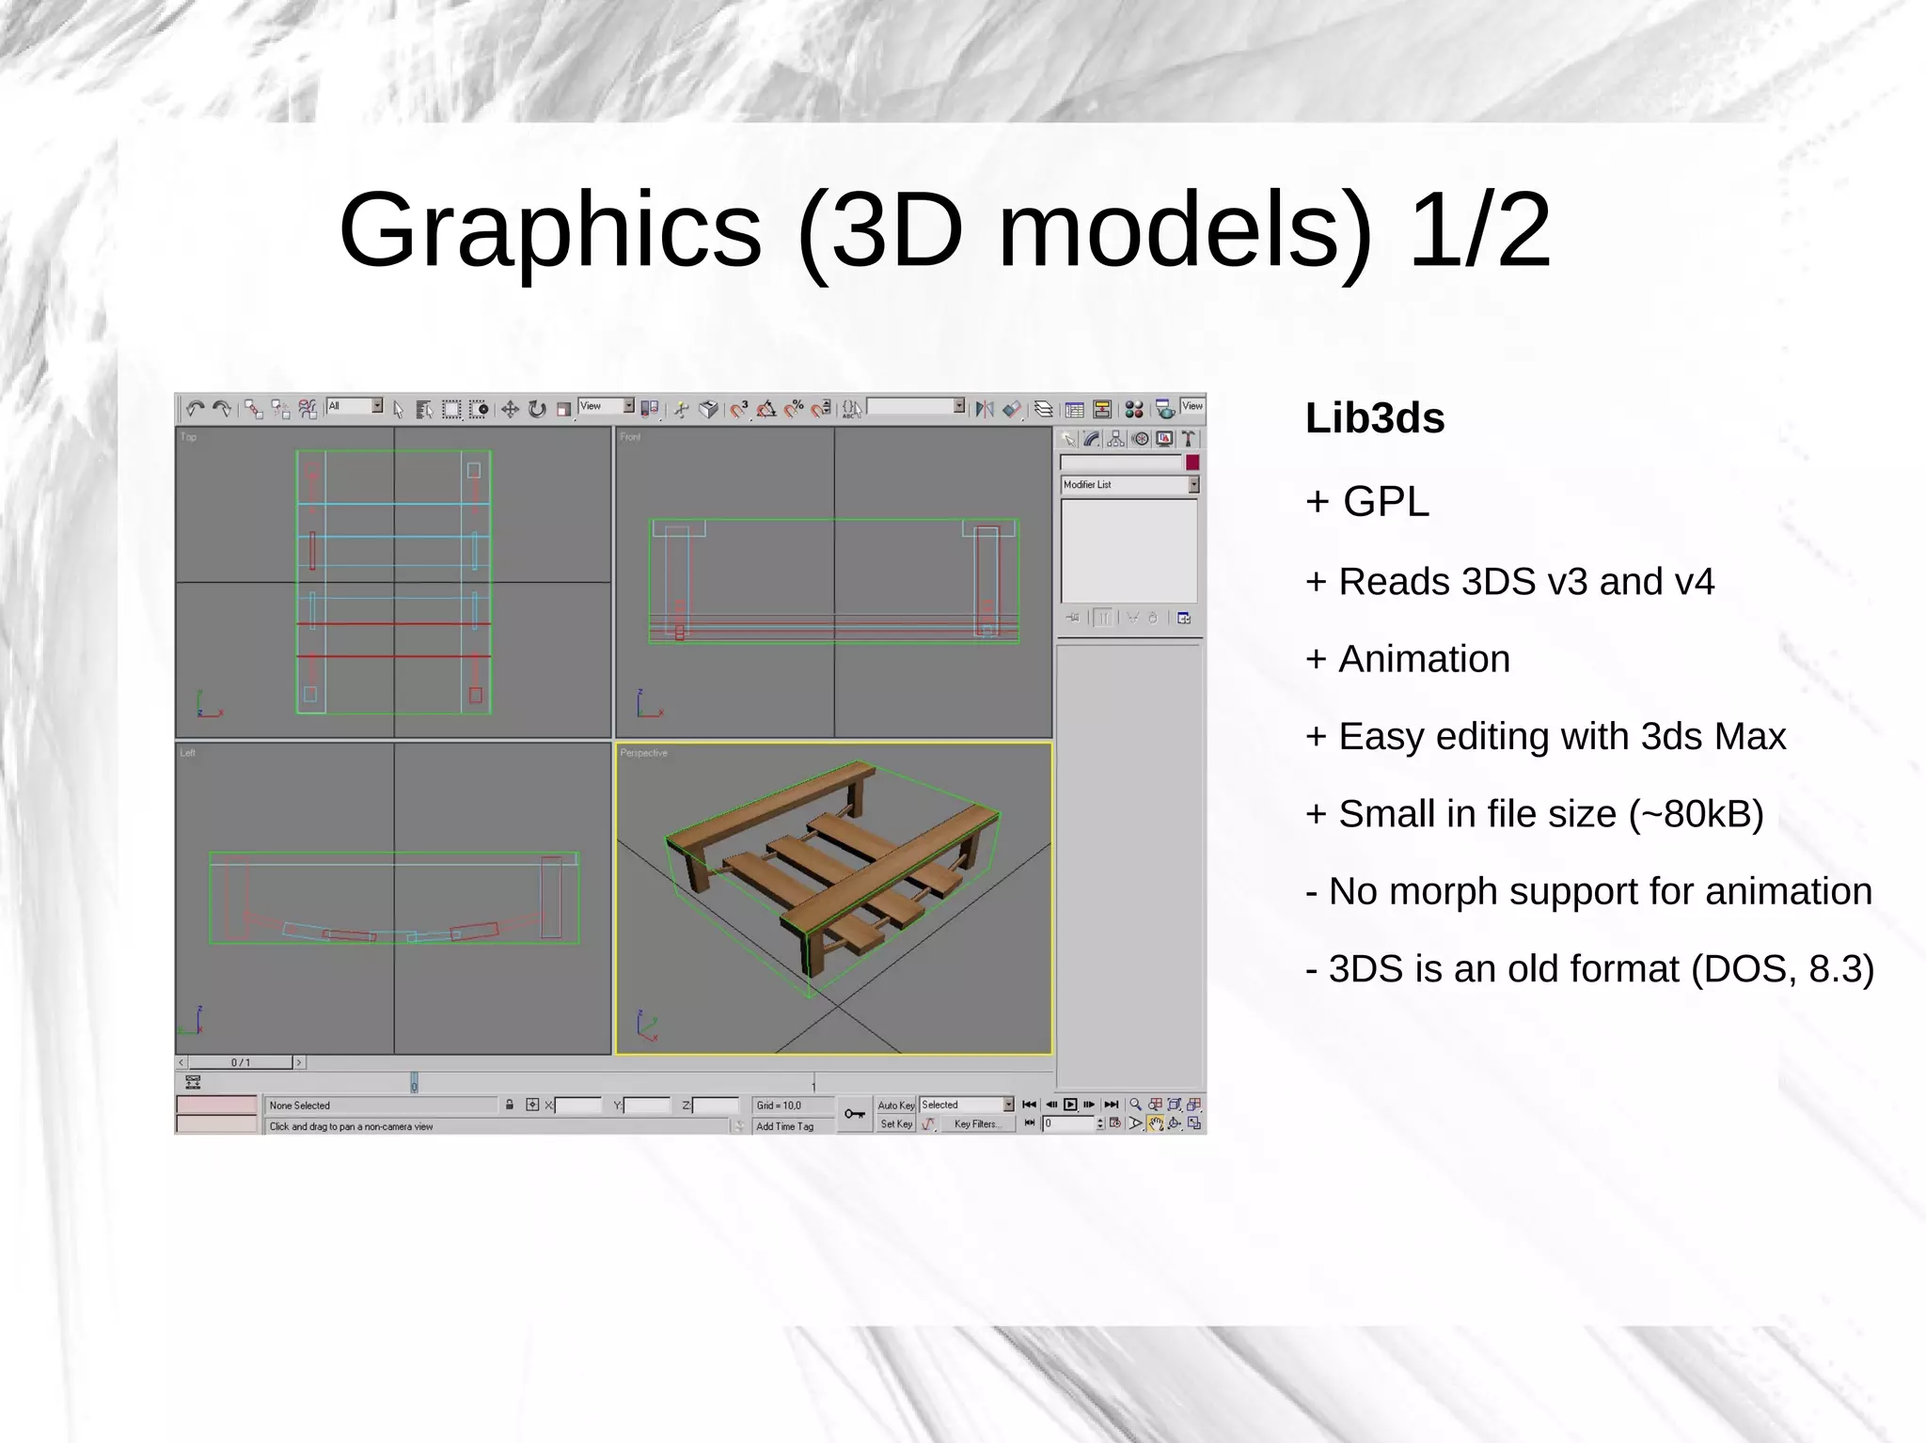This screenshot has width=1926, height=1443.
Task: Open the Key Filters button
Action: (x=977, y=1124)
